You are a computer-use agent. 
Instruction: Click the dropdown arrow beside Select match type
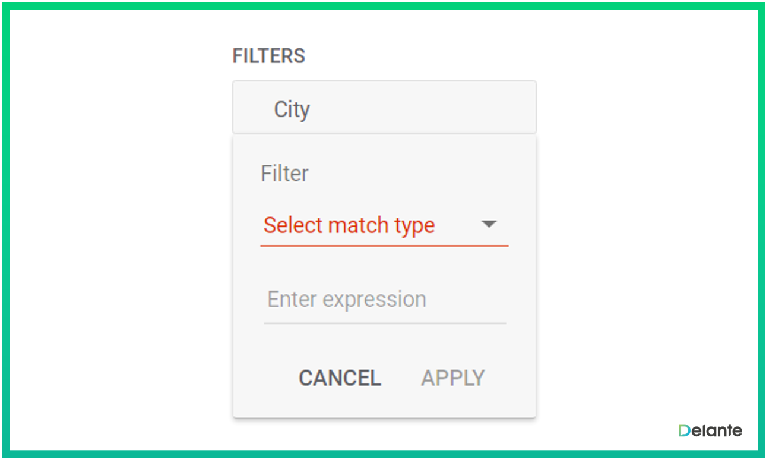[x=489, y=225]
